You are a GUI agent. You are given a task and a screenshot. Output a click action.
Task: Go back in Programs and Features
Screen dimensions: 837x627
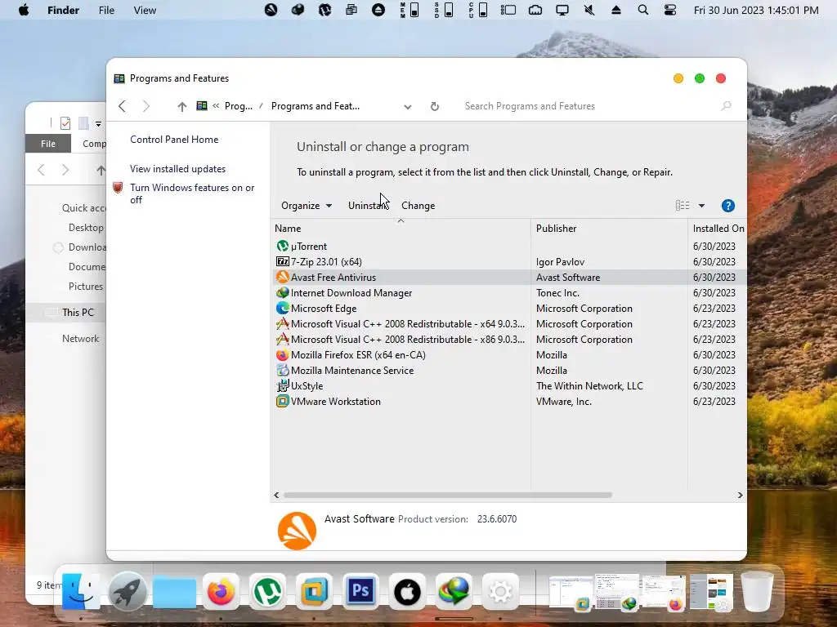tap(123, 106)
